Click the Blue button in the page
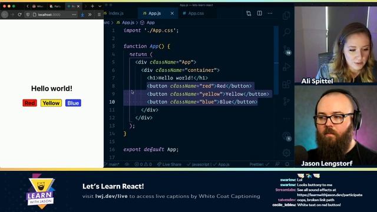Screen dimensions: 377x212 [x=73, y=103]
